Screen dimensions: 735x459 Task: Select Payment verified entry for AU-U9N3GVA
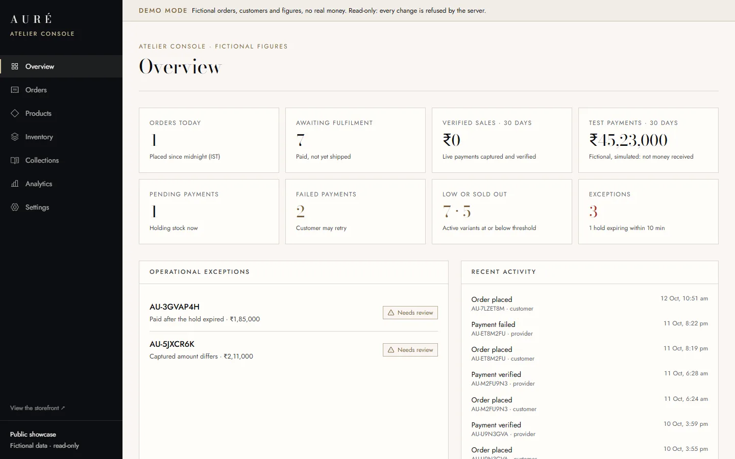tap(590, 429)
